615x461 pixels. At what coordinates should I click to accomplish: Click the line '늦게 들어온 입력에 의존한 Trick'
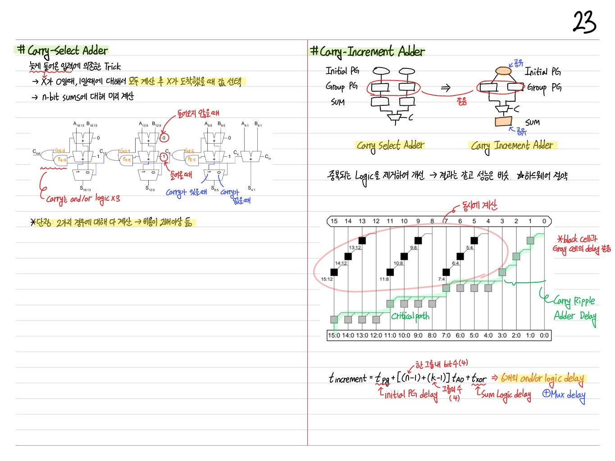[x=75, y=66]
